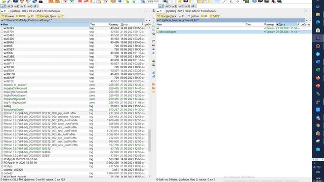Switch to *C:Google Диск tab in left panel
Image resolution: width=324 pixels, height=182 pixels.
pos(46,16)
